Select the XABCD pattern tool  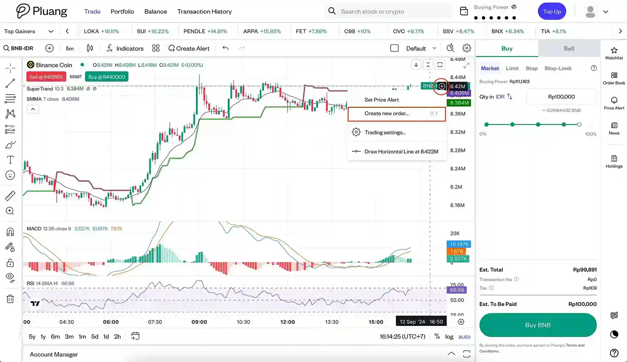click(10, 114)
